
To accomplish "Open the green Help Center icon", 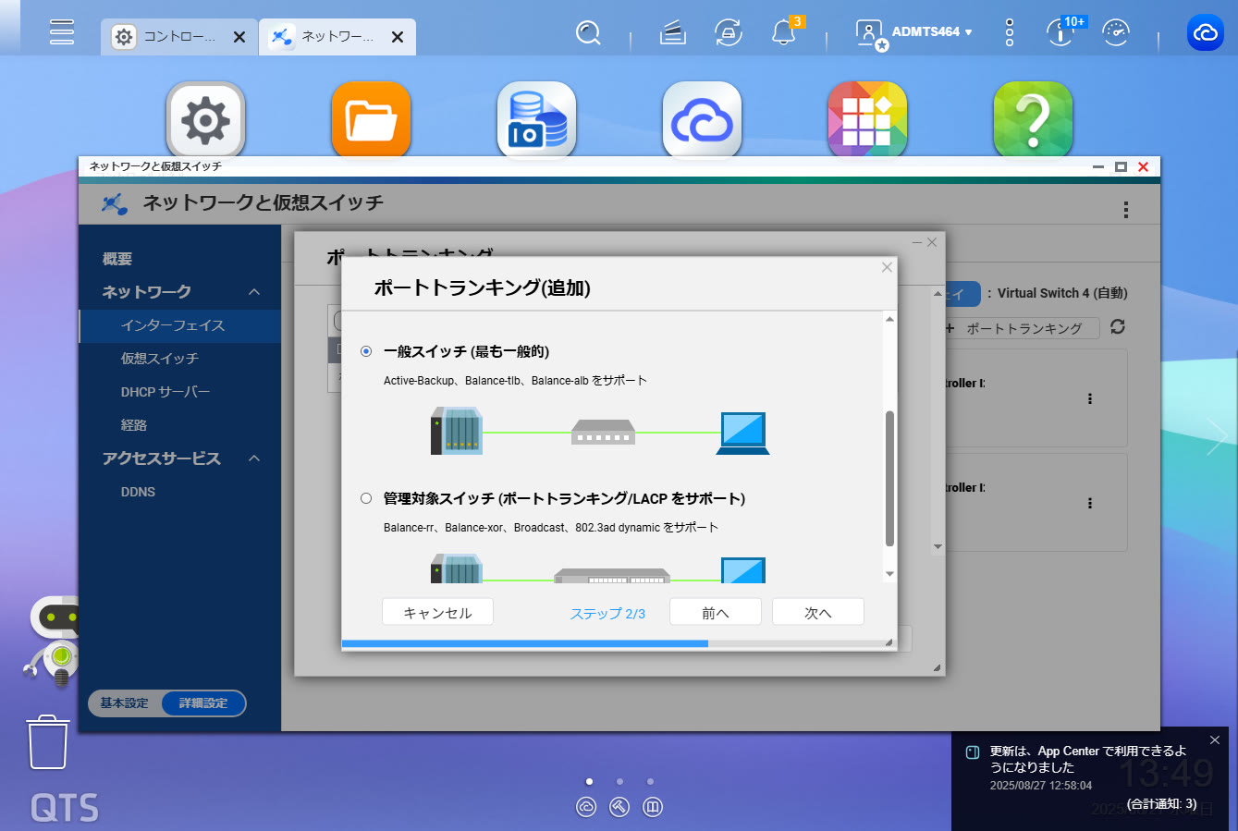I will pos(1032,120).
